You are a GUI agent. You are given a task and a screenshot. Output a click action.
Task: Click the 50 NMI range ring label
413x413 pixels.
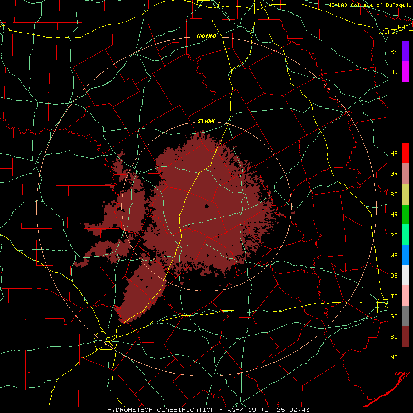pos(206,122)
